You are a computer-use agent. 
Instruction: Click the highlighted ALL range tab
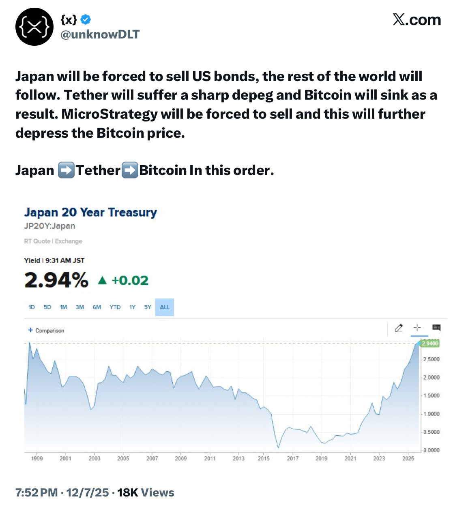[x=165, y=307]
